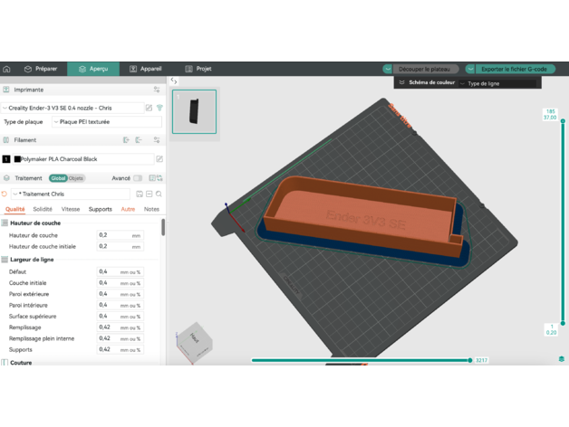This screenshot has height=427, width=569.
Task: Edit the Creality Ender-3 printer preset
Action: 149,108
